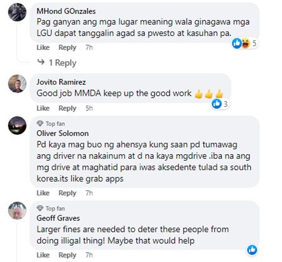Click like reaction icon on Geoff Graves' comment

(x=252, y=250)
